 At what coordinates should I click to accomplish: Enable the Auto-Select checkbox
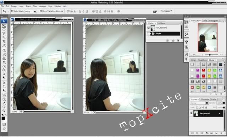tap(12, 11)
